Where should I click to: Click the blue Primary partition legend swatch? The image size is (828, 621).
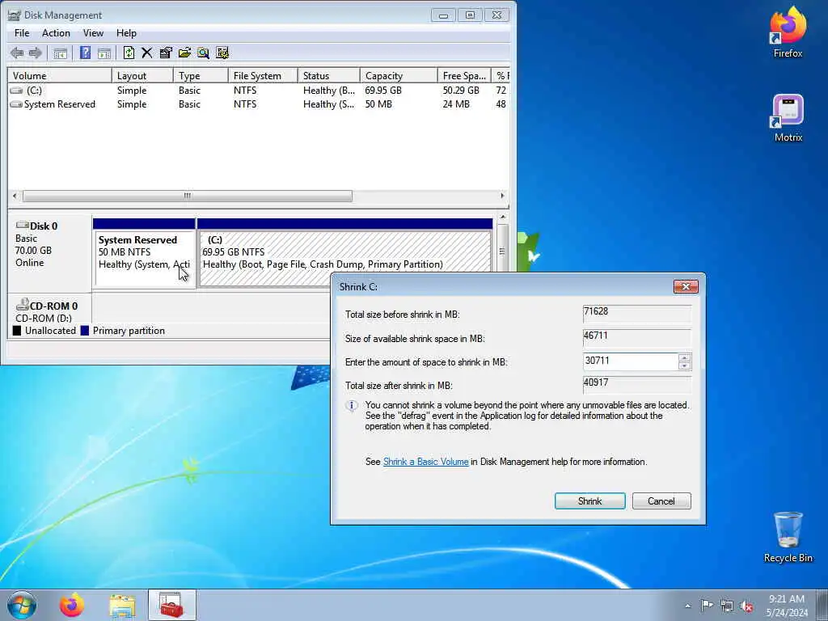[84, 331]
